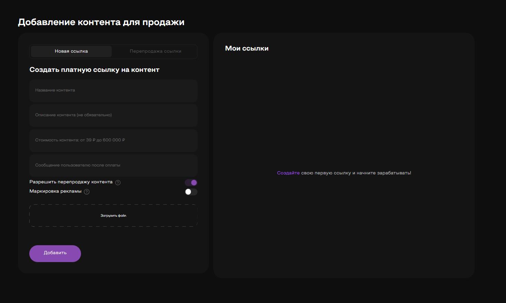Click the Добавить button

click(55, 253)
